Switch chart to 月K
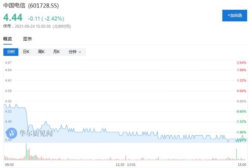This screenshot has width=249, height=168. click(56, 52)
